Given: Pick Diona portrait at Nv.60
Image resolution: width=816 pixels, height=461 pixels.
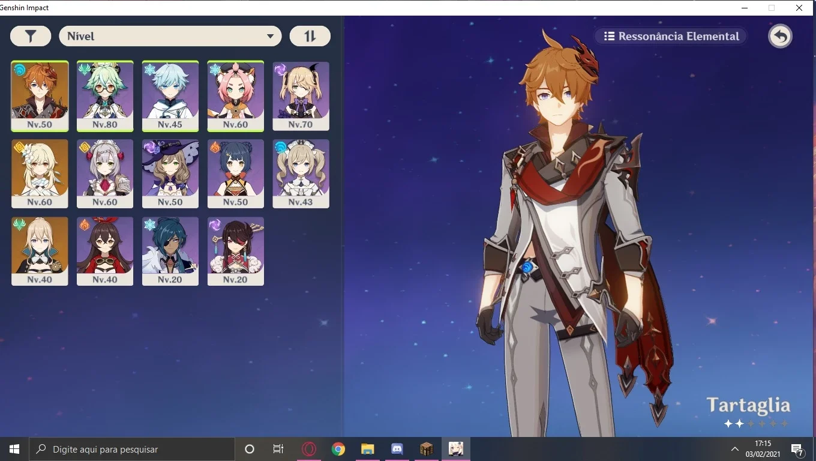Looking at the screenshot, I should point(236,96).
